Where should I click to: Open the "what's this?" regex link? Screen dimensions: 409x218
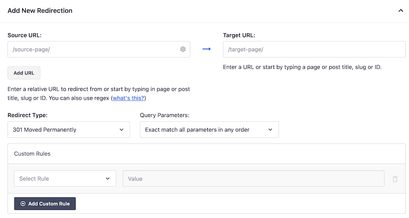128,98
